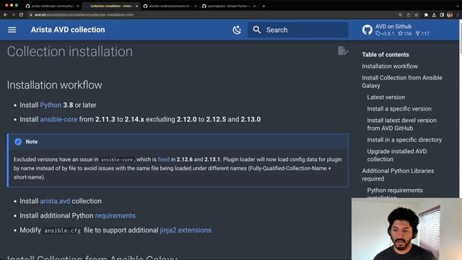Screen dimensions: 462x260
Task: Open the Python link
Action: pyautogui.click(x=51, y=105)
